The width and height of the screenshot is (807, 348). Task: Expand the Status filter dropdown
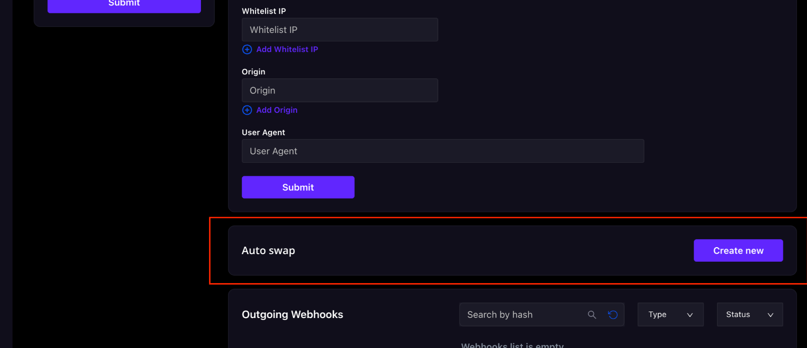(x=749, y=315)
